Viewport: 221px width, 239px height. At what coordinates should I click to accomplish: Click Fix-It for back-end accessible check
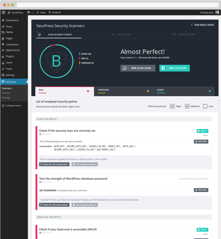coord(202,230)
